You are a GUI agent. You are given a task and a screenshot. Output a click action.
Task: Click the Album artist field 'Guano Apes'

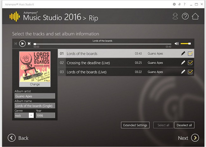[x=35, y=96]
